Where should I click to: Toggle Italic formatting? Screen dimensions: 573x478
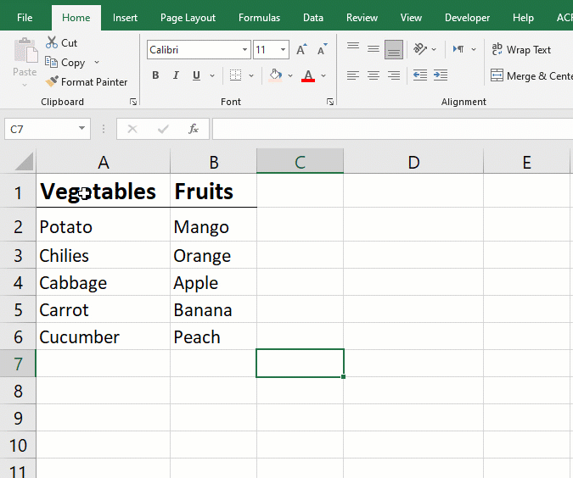176,75
